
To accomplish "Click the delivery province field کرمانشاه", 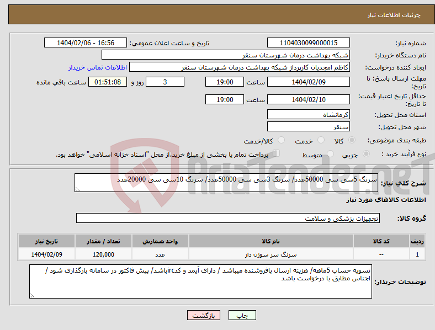I will pyautogui.click(x=309, y=114).
